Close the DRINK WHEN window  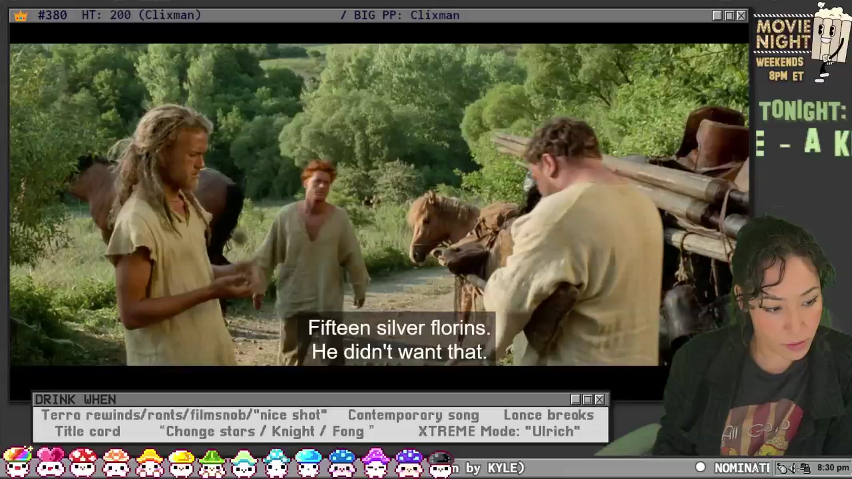pos(600,400)
